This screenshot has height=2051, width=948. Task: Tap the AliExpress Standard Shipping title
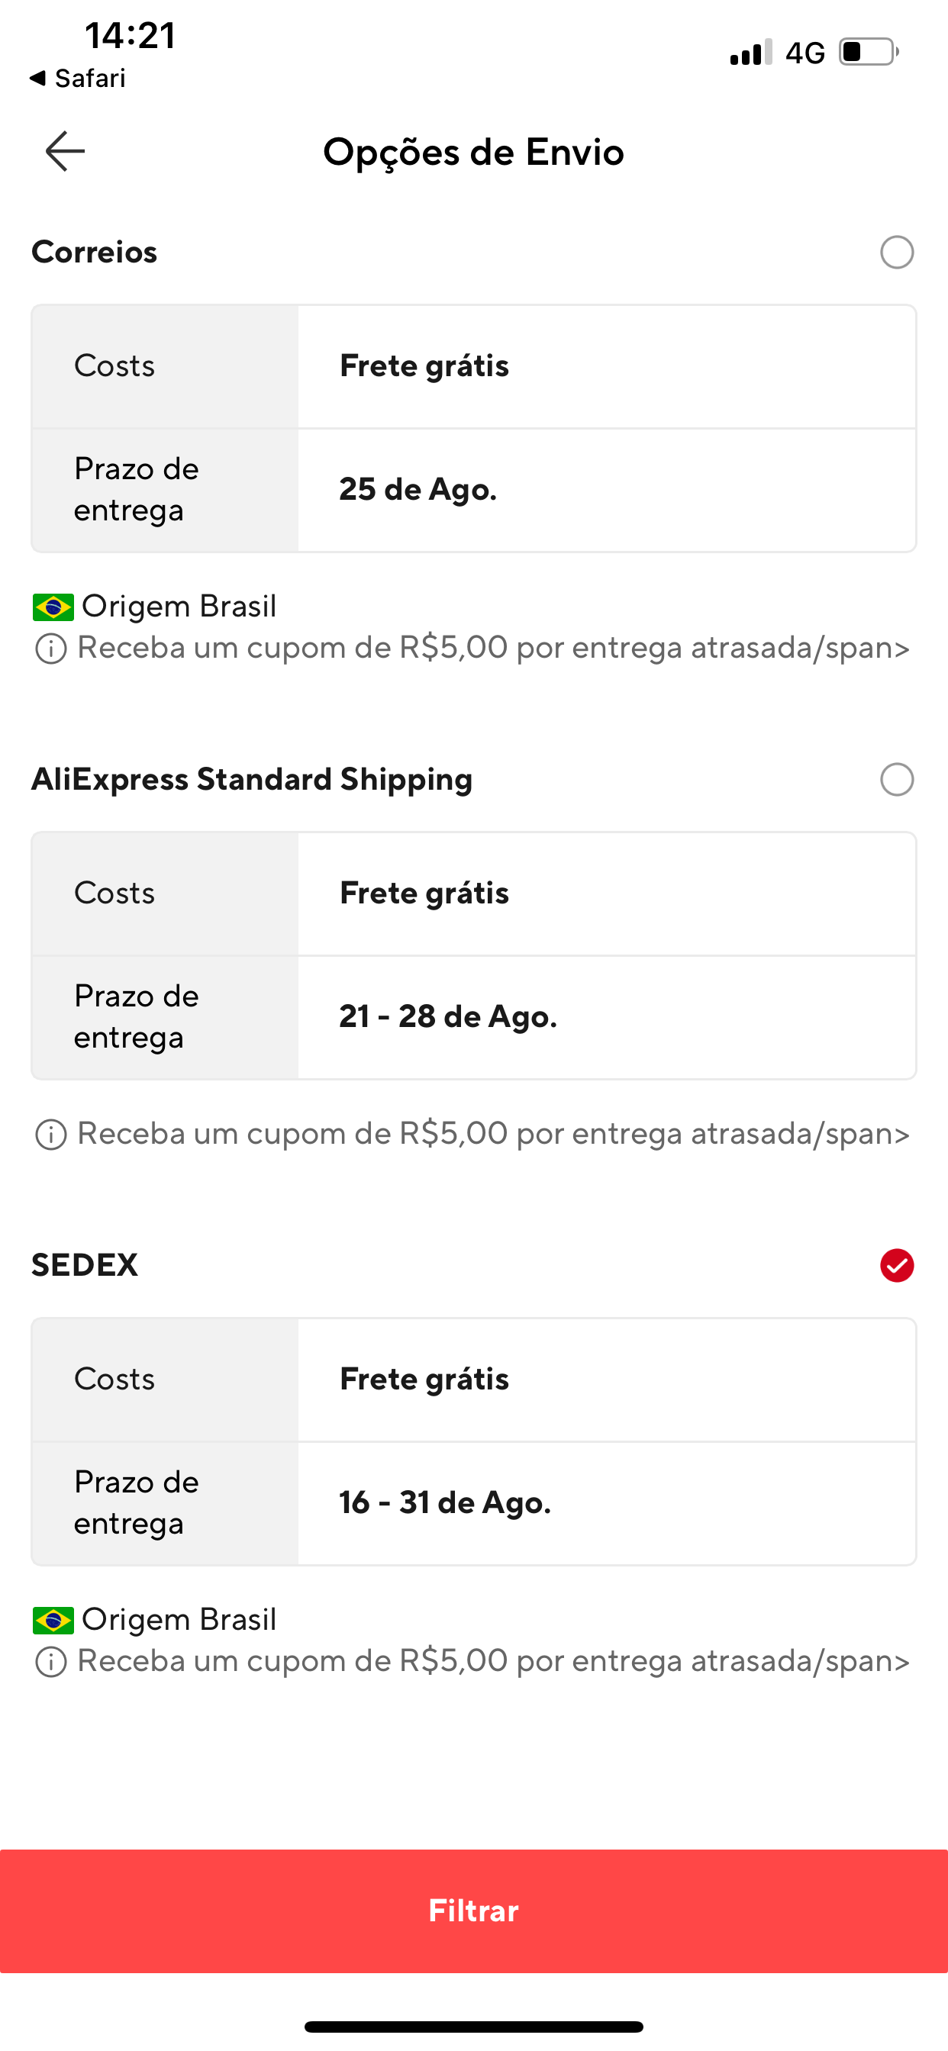click(x=252, y=780)
